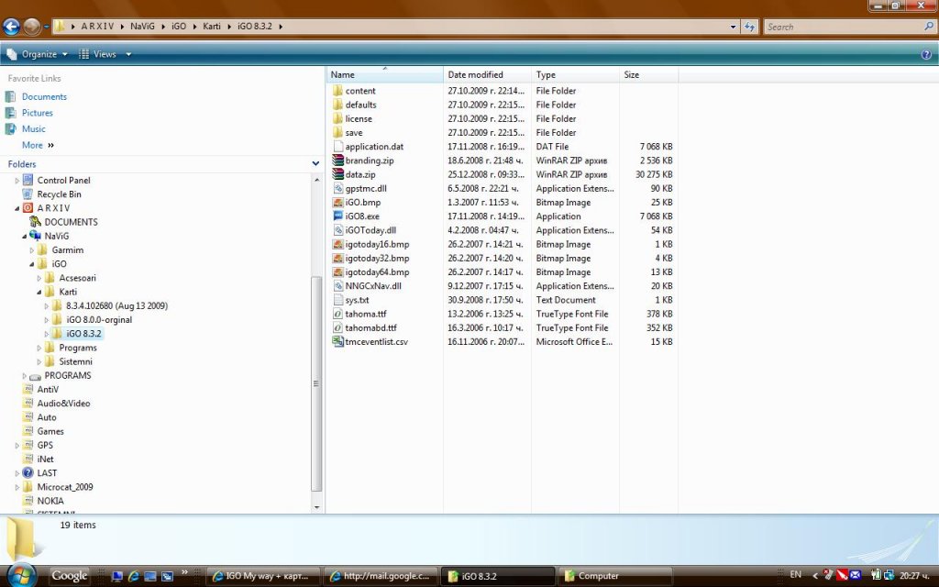This screenshot has width=939, height=587.
Task: Select the application.dat file icon
Action: coord(337,146)
